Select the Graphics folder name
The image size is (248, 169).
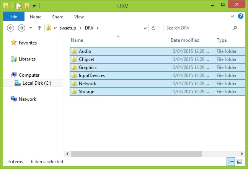point(88,67)
